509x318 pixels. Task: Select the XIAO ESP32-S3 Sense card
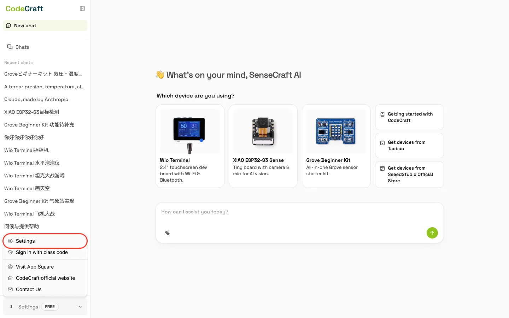[x=263, y=146]
